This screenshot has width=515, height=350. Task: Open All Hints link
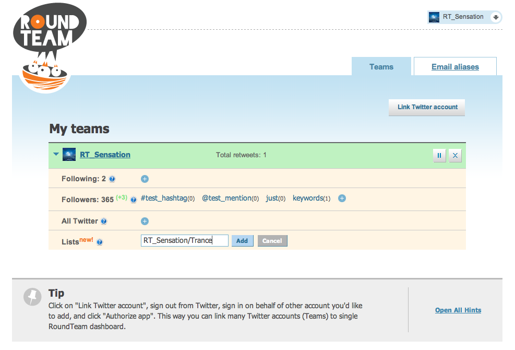pyautogui.click(x=458, y=310)
